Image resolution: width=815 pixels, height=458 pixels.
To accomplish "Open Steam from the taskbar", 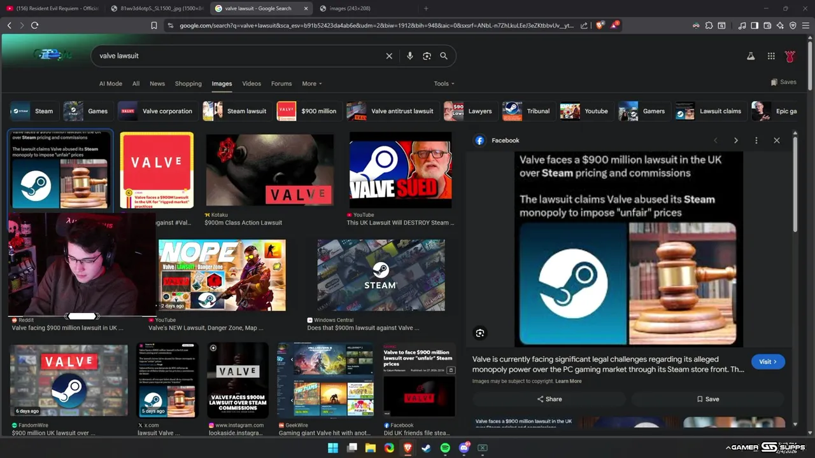I will [x=427, y=448].
